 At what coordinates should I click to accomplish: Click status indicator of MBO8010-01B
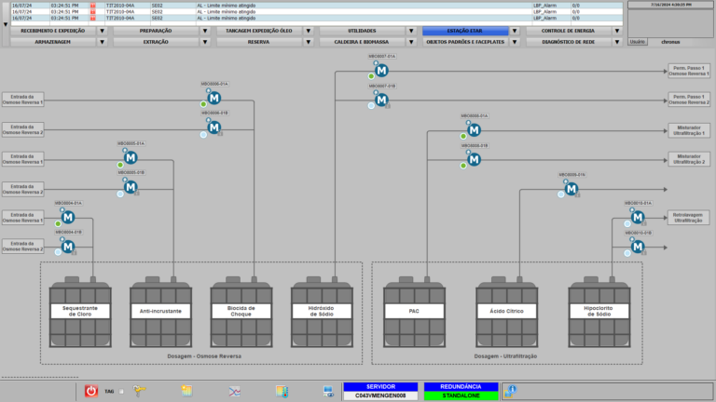point(627,253)
